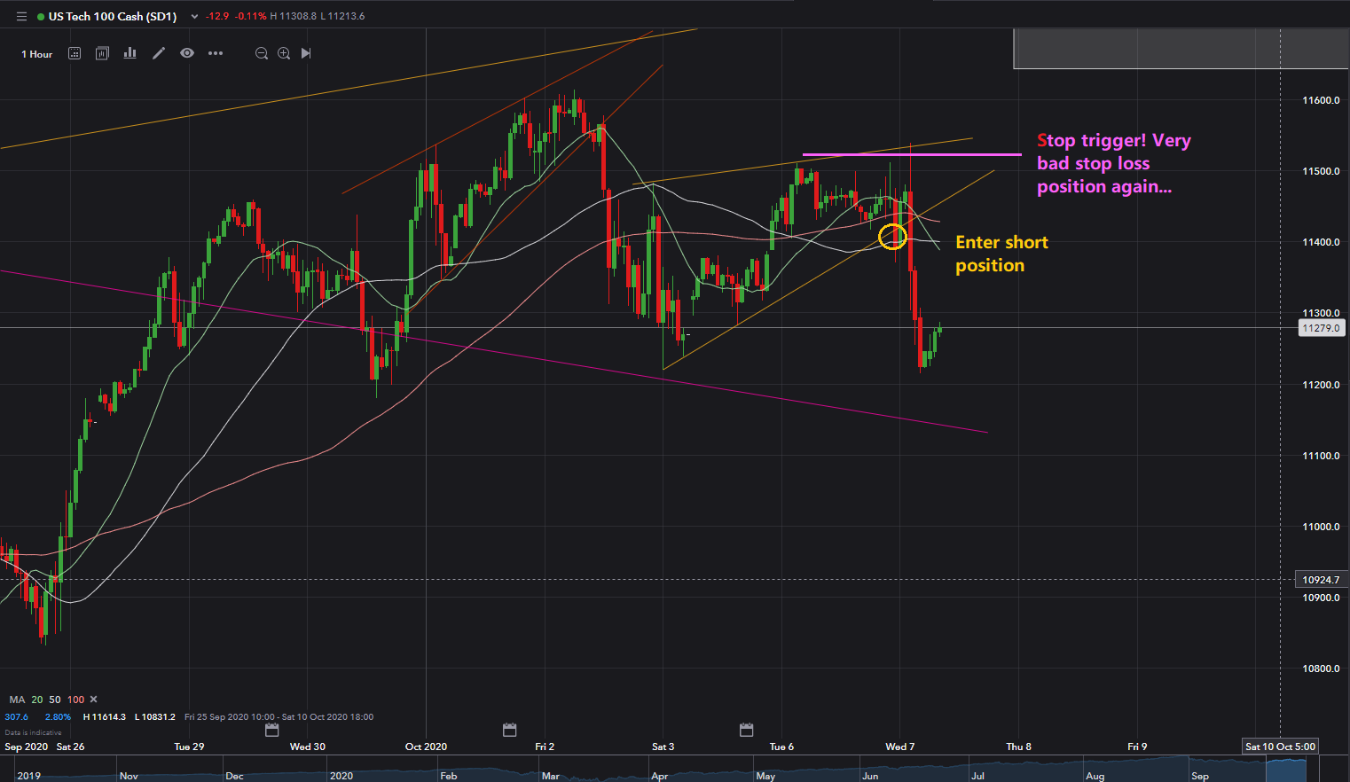The width and height of the screenshot is (1350, 782).
Task: Click the MA 20 period label
Action: pos(37,700)
